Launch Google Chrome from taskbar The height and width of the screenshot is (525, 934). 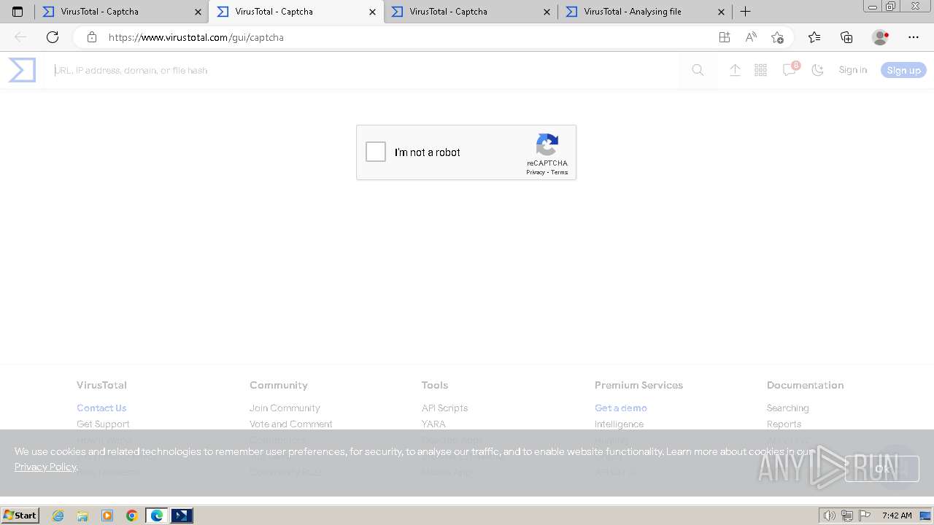pos(132,516)
